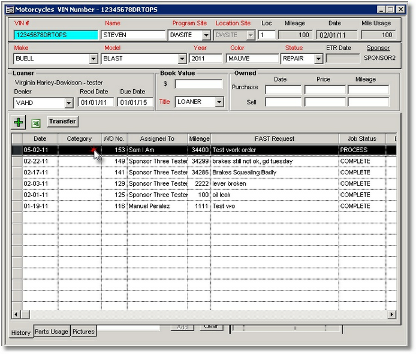Viewport: 416px width, 354px height.
Task: Open the Program Site dropdown
Action: tap(206, 35)
